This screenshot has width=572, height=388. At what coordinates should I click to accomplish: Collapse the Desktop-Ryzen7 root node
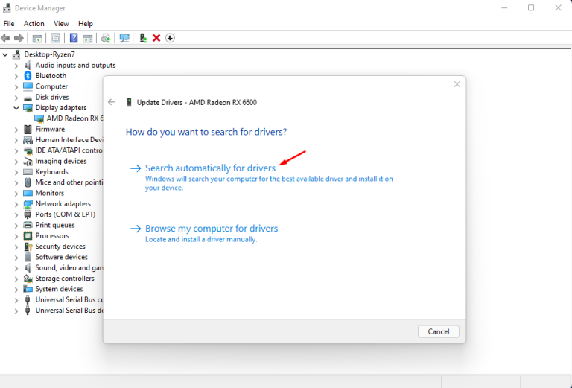pyautogui.click(x=5, y=54)
